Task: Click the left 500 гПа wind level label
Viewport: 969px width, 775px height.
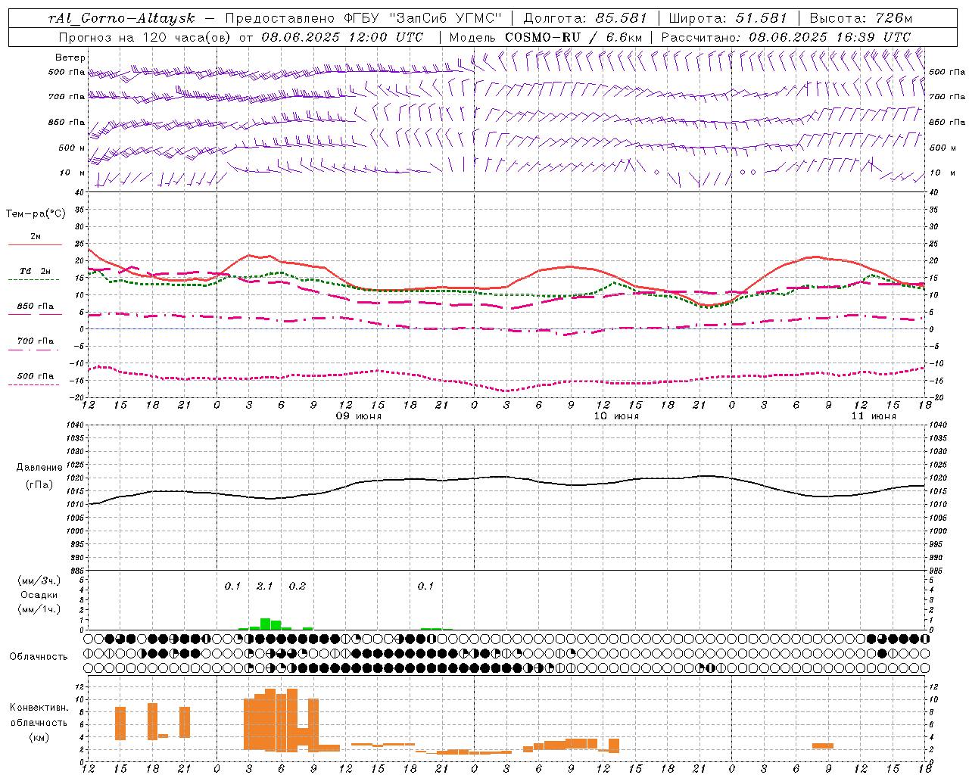Action: [67, 73]
